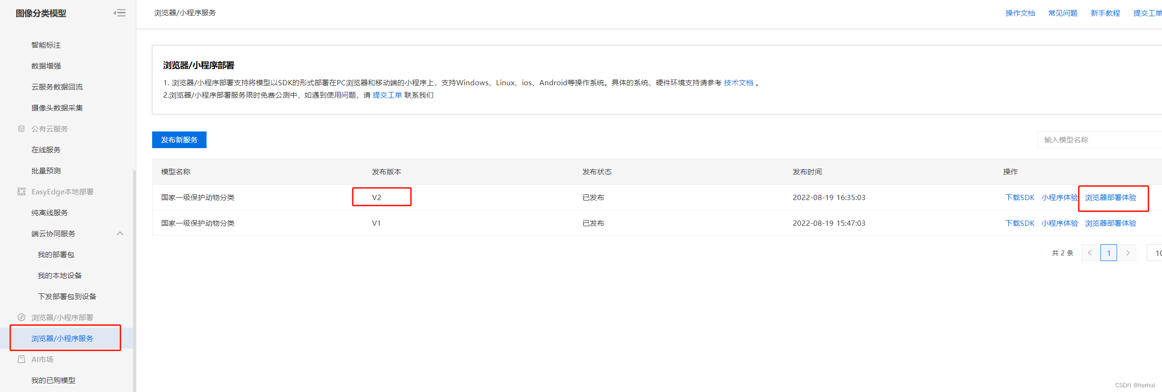Click the 浏览器/小程序服务 breadcrumb title

coord(185,13)
